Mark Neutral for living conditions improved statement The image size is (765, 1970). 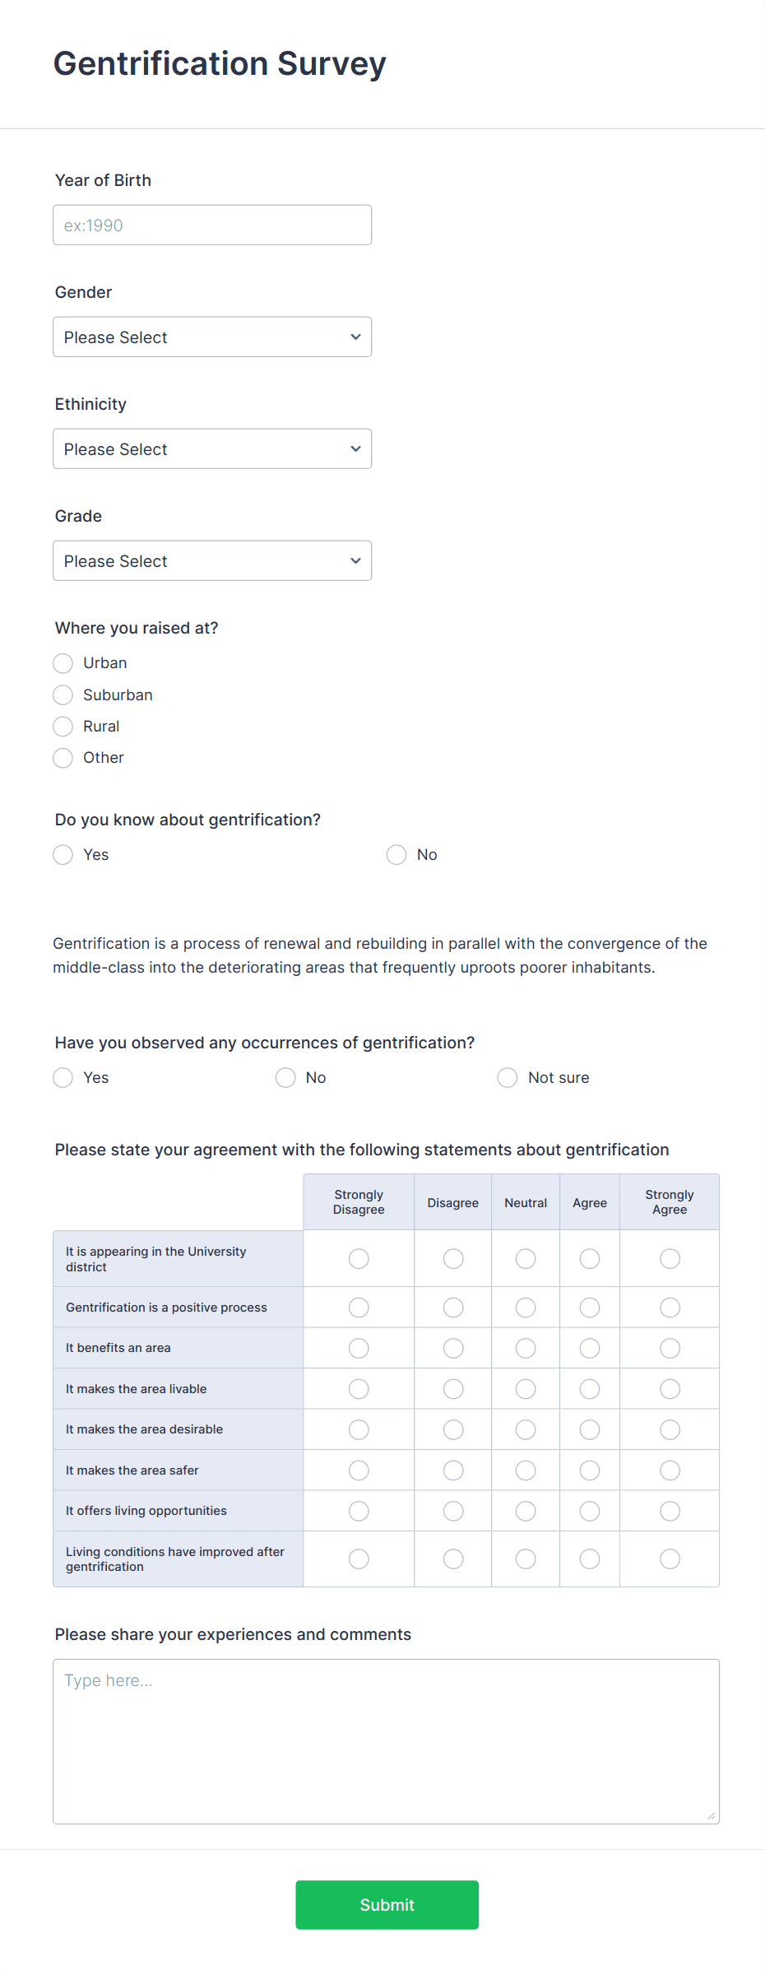tap(525, 1559)
